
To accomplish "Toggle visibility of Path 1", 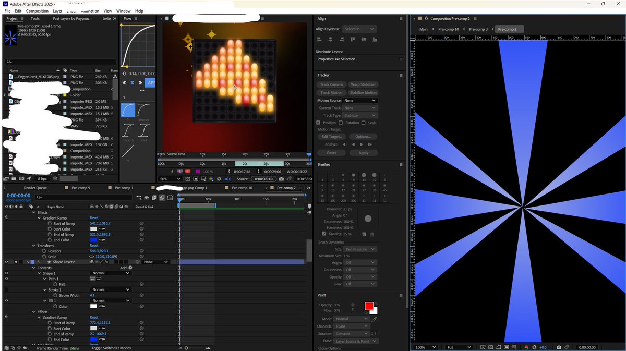I will tap(6, 279).
